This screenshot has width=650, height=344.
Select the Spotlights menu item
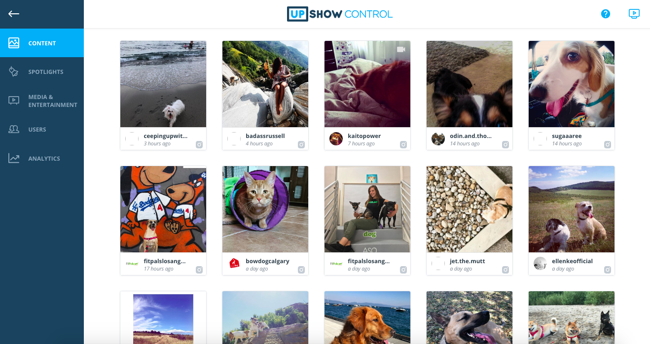(x=42, y=72)
